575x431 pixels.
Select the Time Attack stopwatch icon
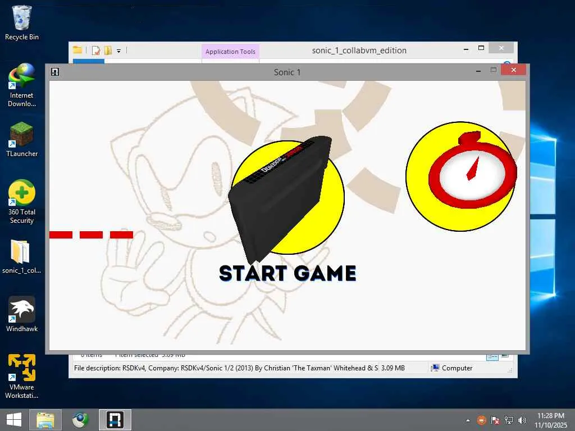[x=462, y=176]
